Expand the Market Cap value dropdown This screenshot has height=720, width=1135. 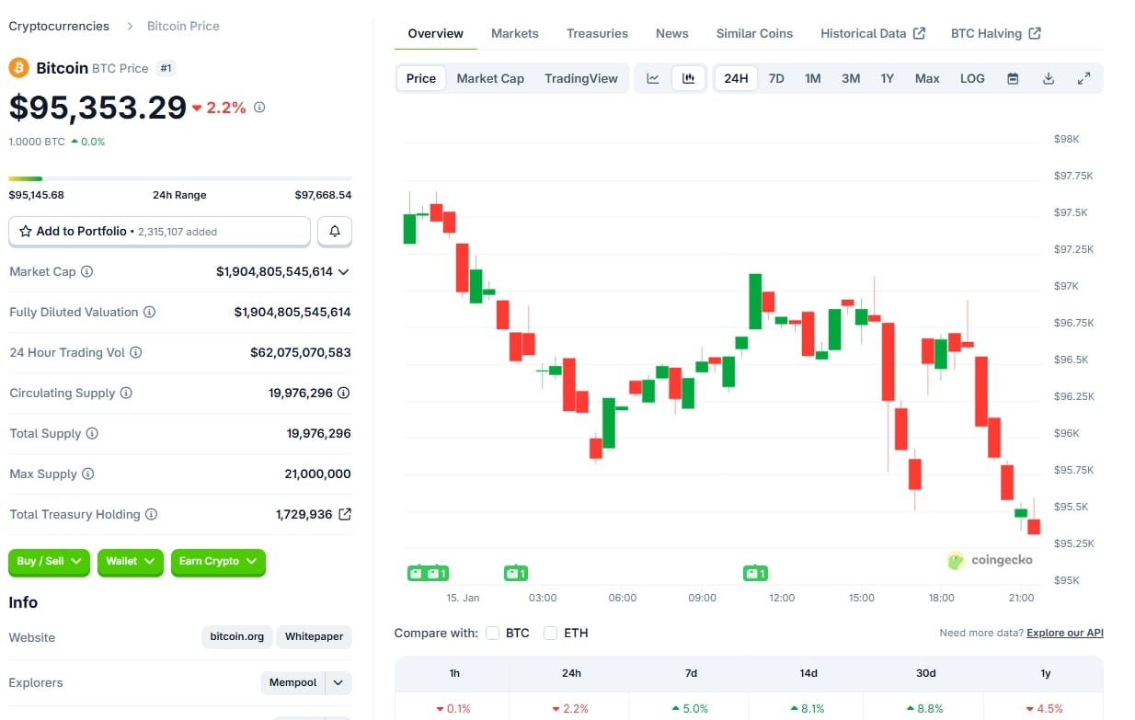tap(344, 271)
